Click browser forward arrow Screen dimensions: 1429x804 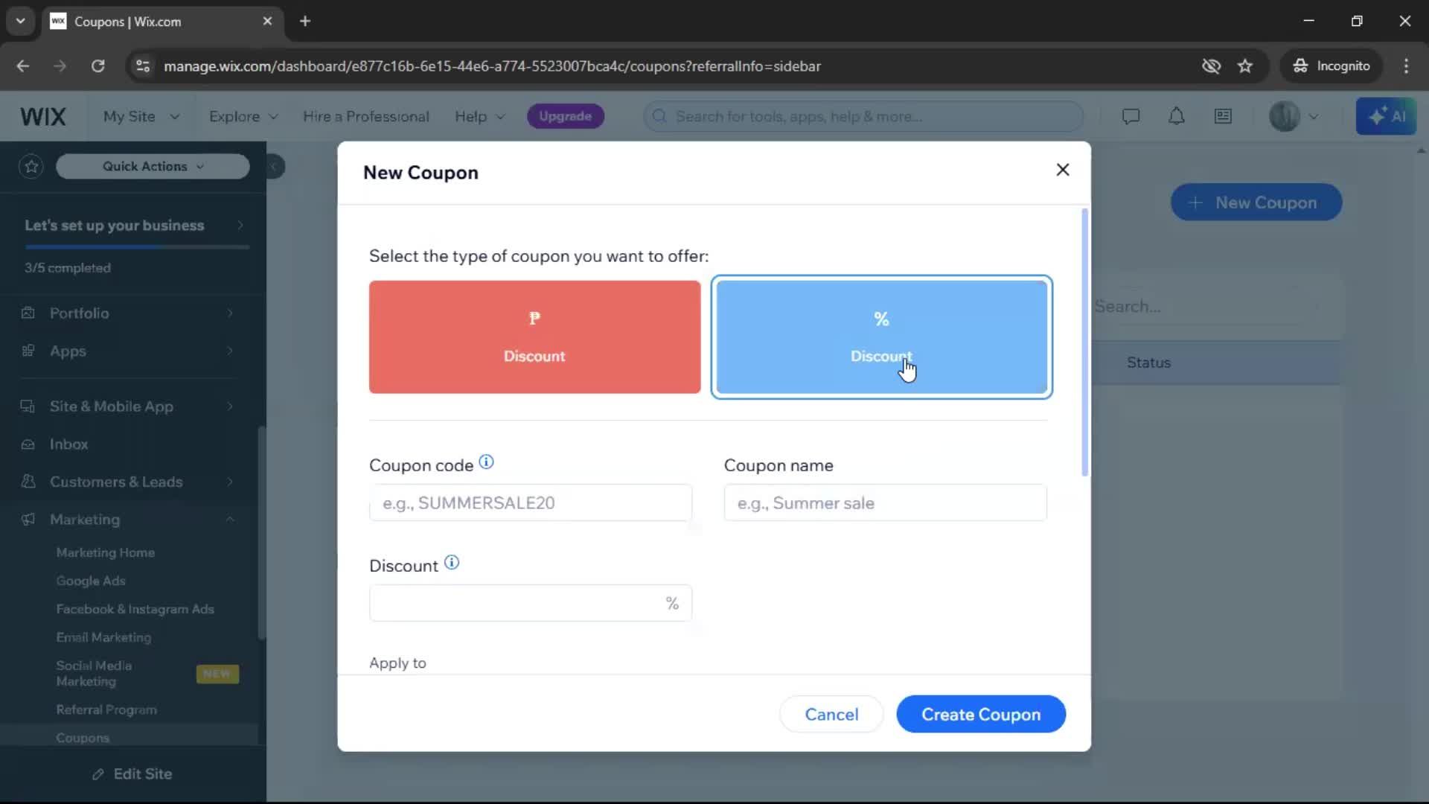60,66
